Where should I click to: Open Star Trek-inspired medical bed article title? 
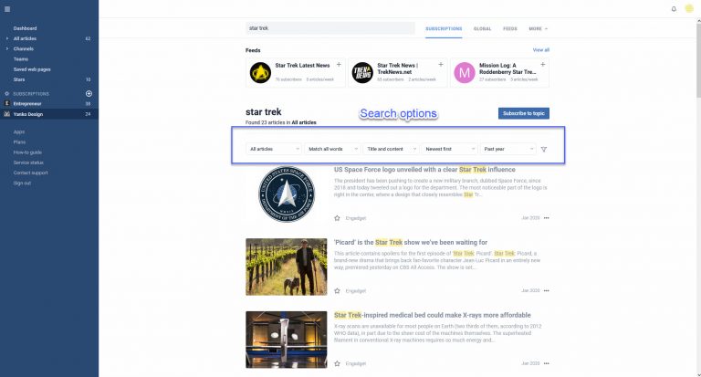433,315
